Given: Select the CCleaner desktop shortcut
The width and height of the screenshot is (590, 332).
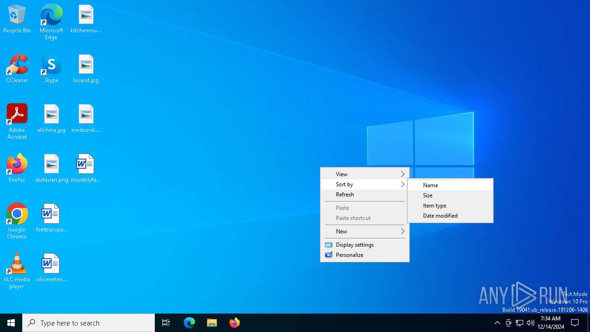Looking at the screenshot, I should (x=17, y=69).
